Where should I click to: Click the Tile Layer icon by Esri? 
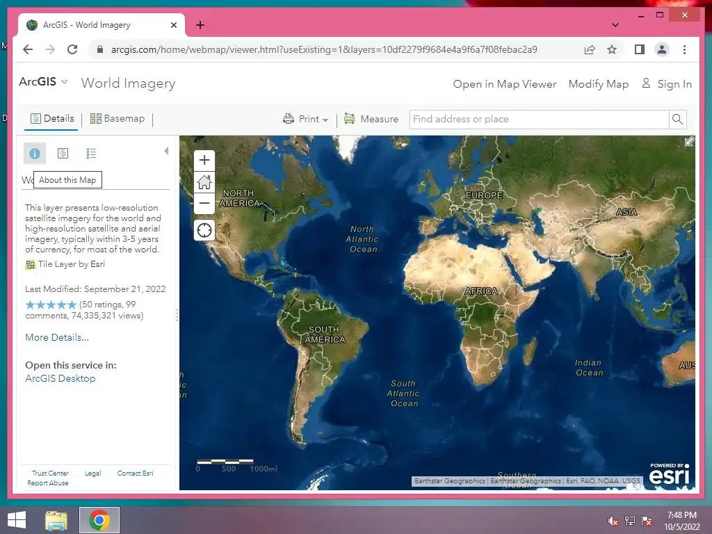point(30,264)
